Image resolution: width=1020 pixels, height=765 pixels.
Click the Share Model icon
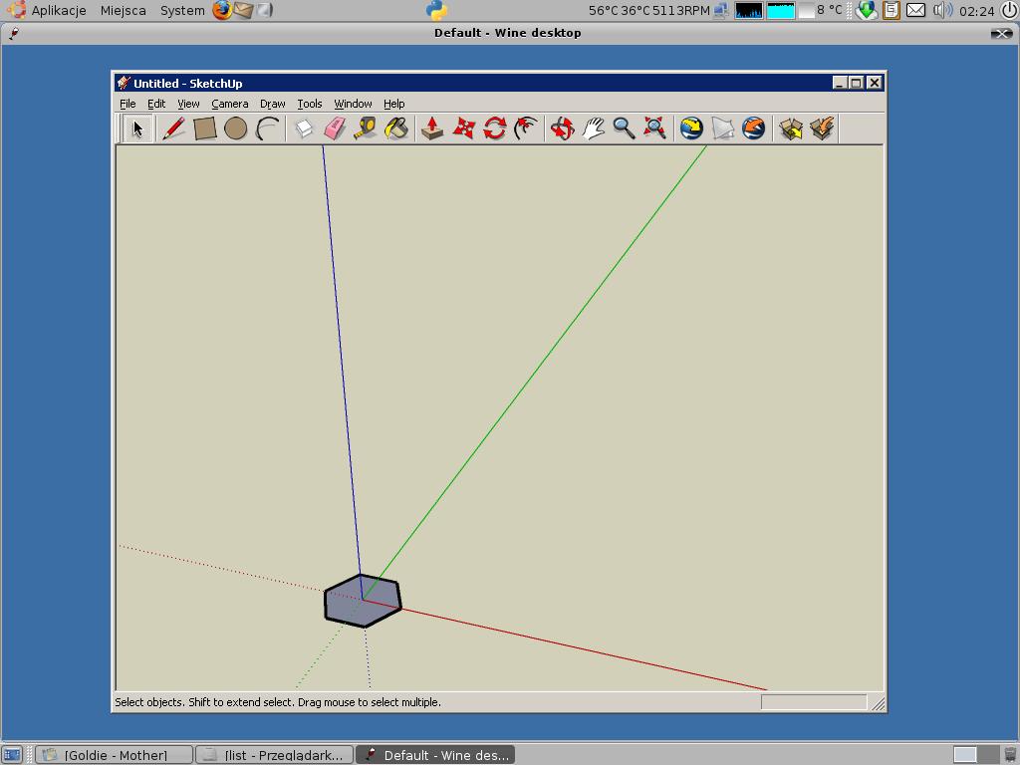pos(822,128)
